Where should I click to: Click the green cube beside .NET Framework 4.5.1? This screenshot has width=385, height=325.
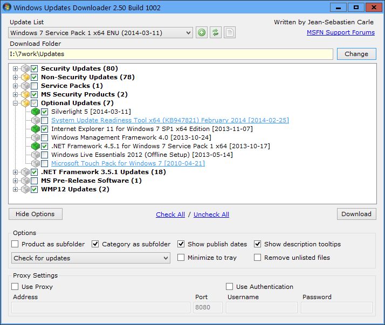click(x=36, y=146)
